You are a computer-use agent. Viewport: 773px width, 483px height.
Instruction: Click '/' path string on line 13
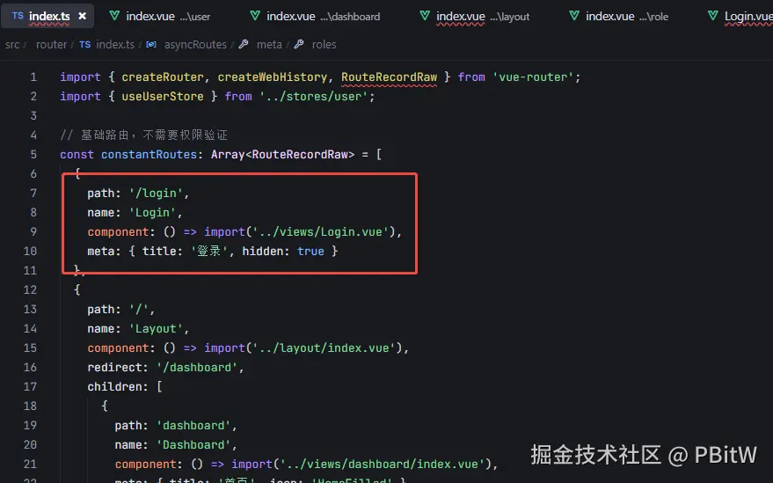[x=139, y=310]
